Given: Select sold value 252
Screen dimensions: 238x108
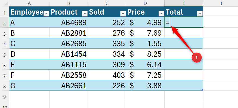Looking at the screenshot, I should (x=107, y=22).
